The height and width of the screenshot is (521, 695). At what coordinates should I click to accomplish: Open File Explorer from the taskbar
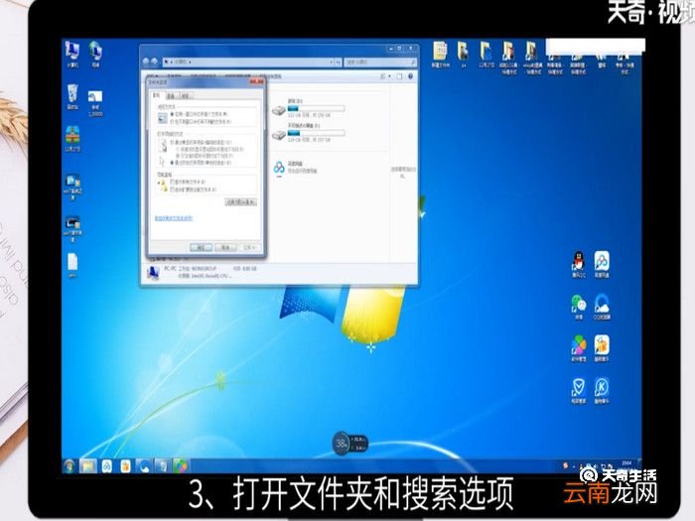[87, 465]
